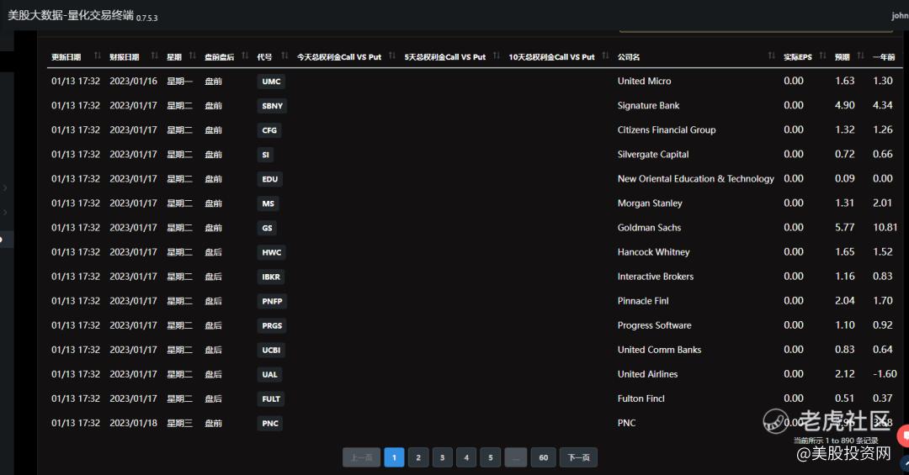Open the EDU ticker badge
909x475 pixels.
coord(269,179)
